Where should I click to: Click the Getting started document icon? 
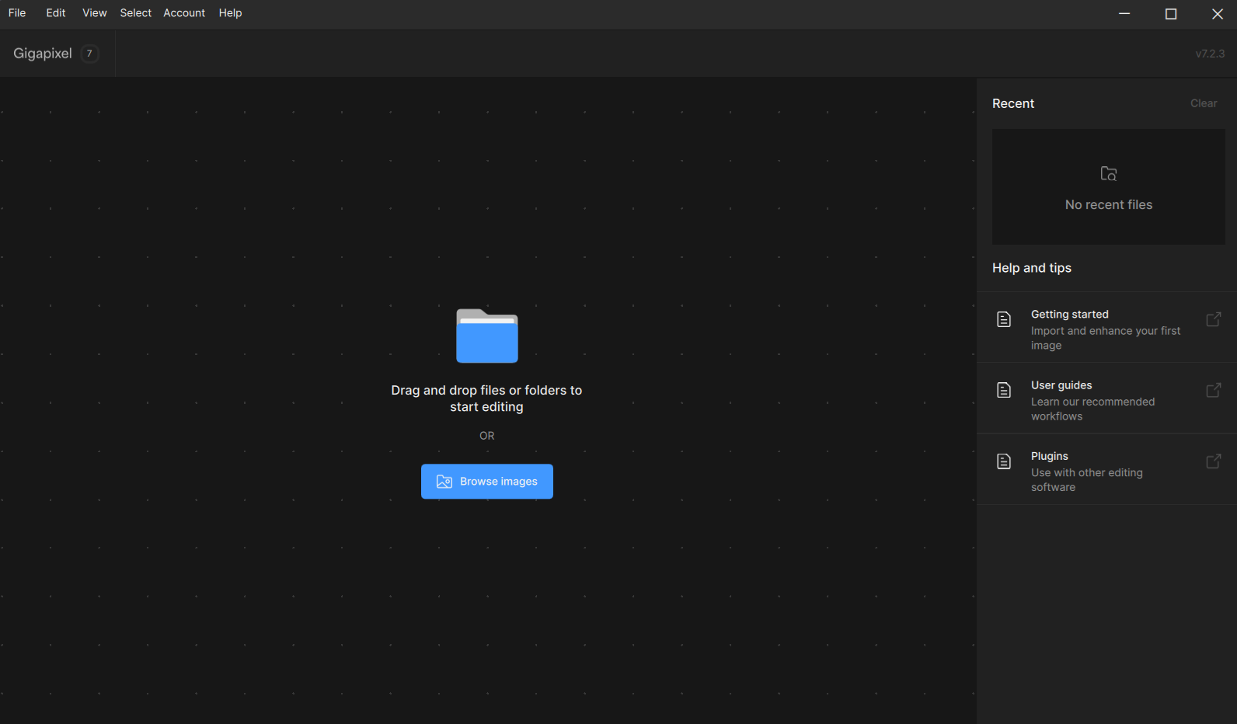pos(1004,319)
